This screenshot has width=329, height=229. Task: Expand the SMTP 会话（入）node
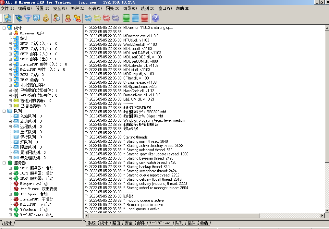[x=10, y=43]
